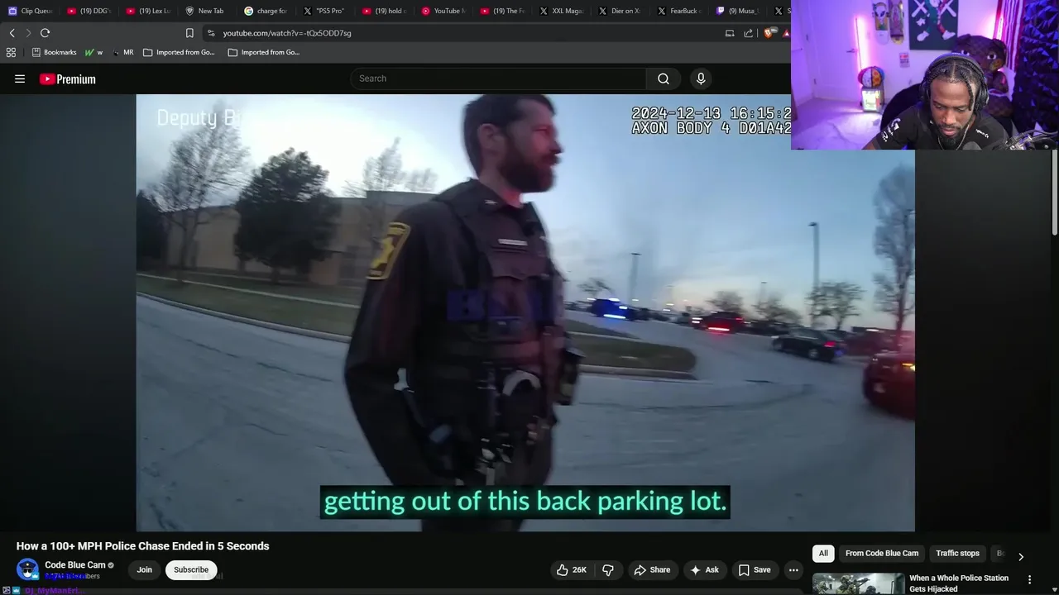Click inside the YouTube search field

coord(499,79)
